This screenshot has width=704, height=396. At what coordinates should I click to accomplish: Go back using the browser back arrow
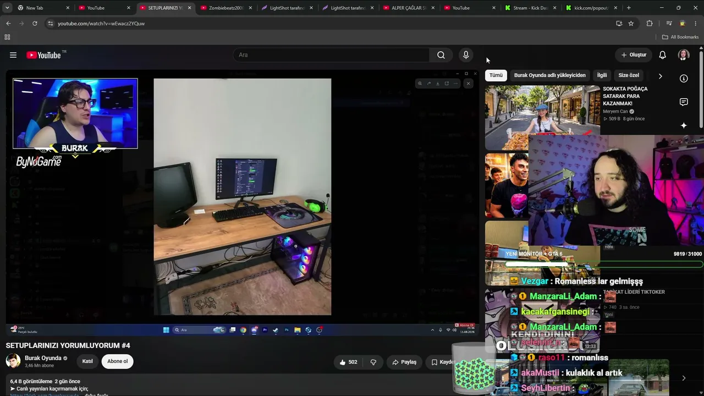click(8, 24)
